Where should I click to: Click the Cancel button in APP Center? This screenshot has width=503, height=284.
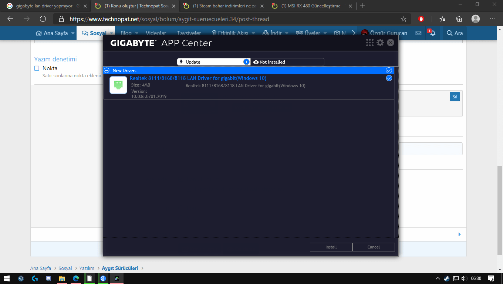point(374,247)
